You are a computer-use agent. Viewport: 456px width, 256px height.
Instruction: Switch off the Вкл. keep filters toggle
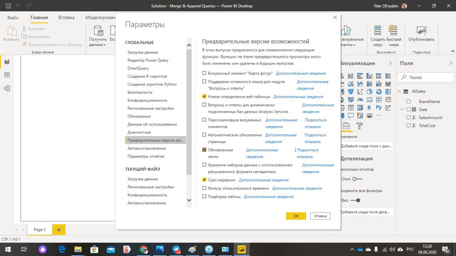356,200
